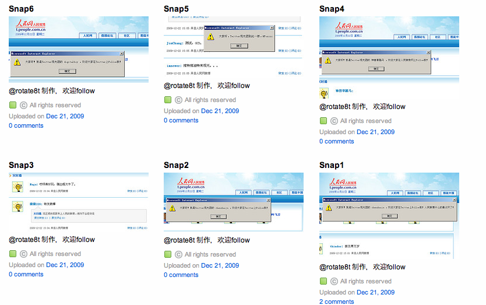Open the Snap1 thumbnail image
Viewport: 486px width, 305px height.
pyautogui.click(x=389, y=215)
